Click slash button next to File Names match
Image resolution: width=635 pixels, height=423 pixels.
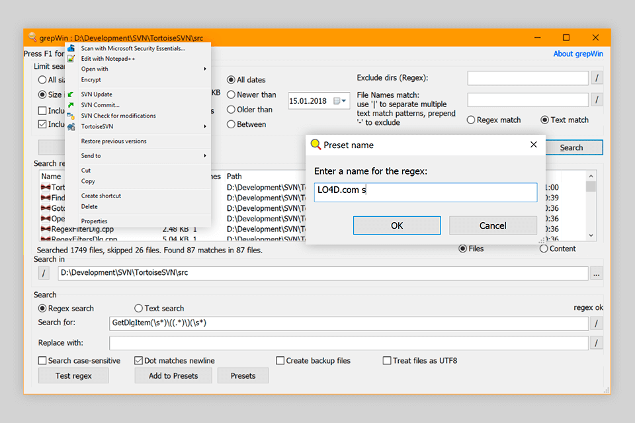597,100
